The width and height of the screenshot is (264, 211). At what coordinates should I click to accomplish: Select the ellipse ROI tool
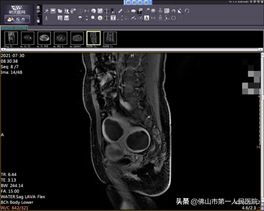(133, 11)
